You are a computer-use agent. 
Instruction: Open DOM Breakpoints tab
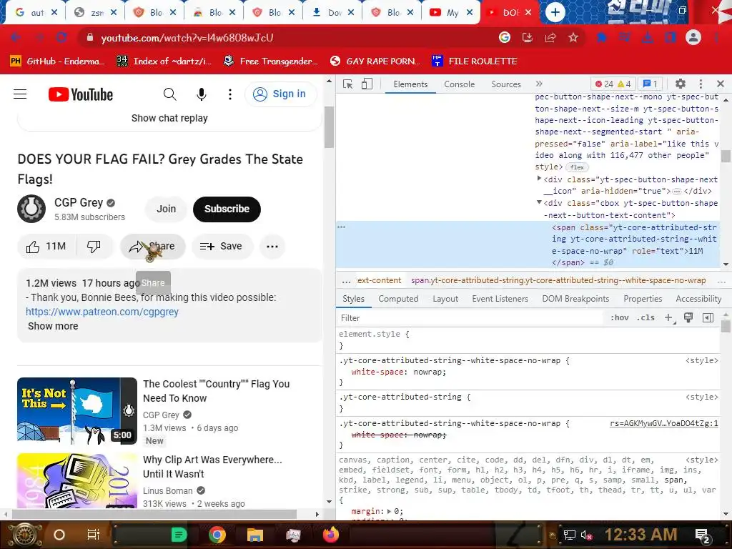[575, 299]
